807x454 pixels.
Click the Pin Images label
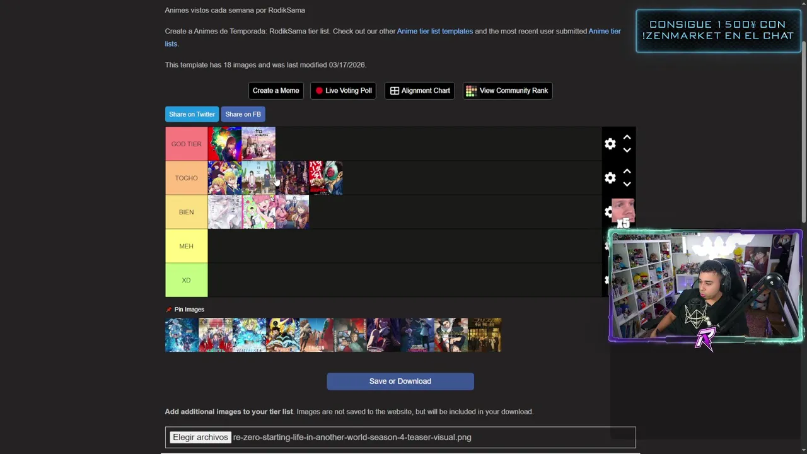[189, 310]
